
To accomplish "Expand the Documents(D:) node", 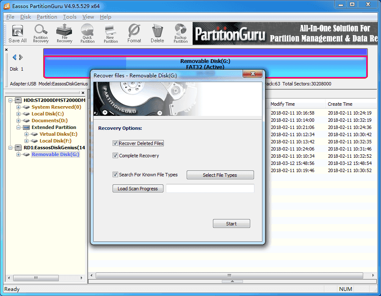I will pos(19,121).
